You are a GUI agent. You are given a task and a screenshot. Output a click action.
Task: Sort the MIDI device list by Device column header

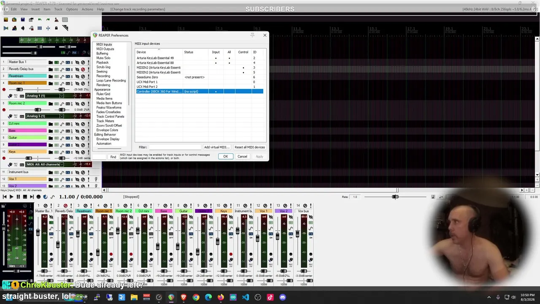pos(159,52)
